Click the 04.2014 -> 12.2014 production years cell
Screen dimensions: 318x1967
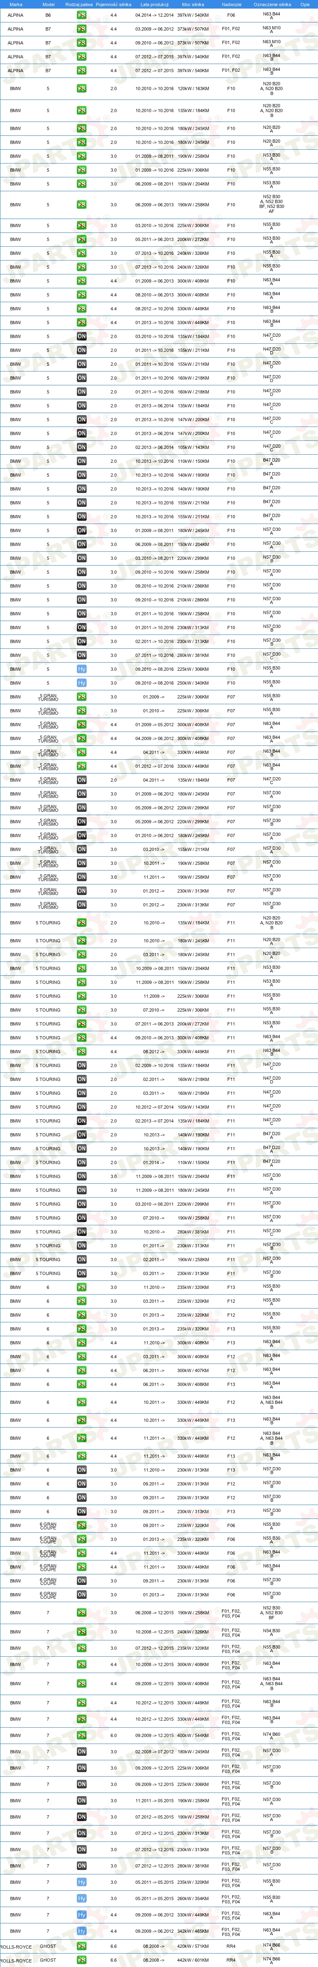(x=155, y=15)
